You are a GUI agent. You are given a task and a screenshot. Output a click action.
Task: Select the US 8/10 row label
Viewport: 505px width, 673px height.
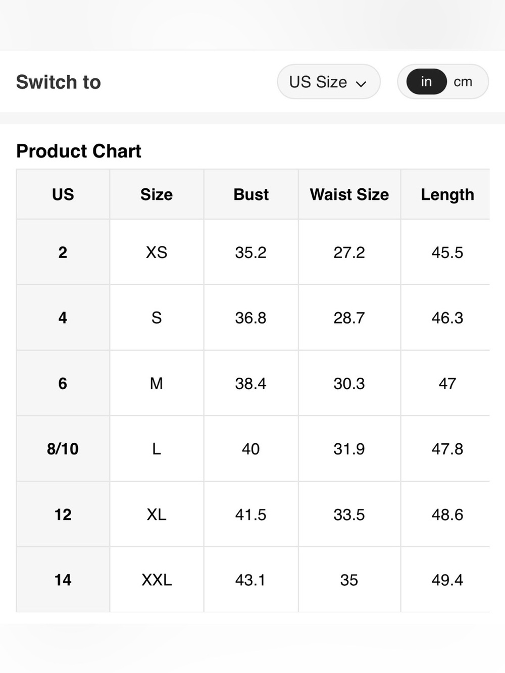[x=63, y=449]
